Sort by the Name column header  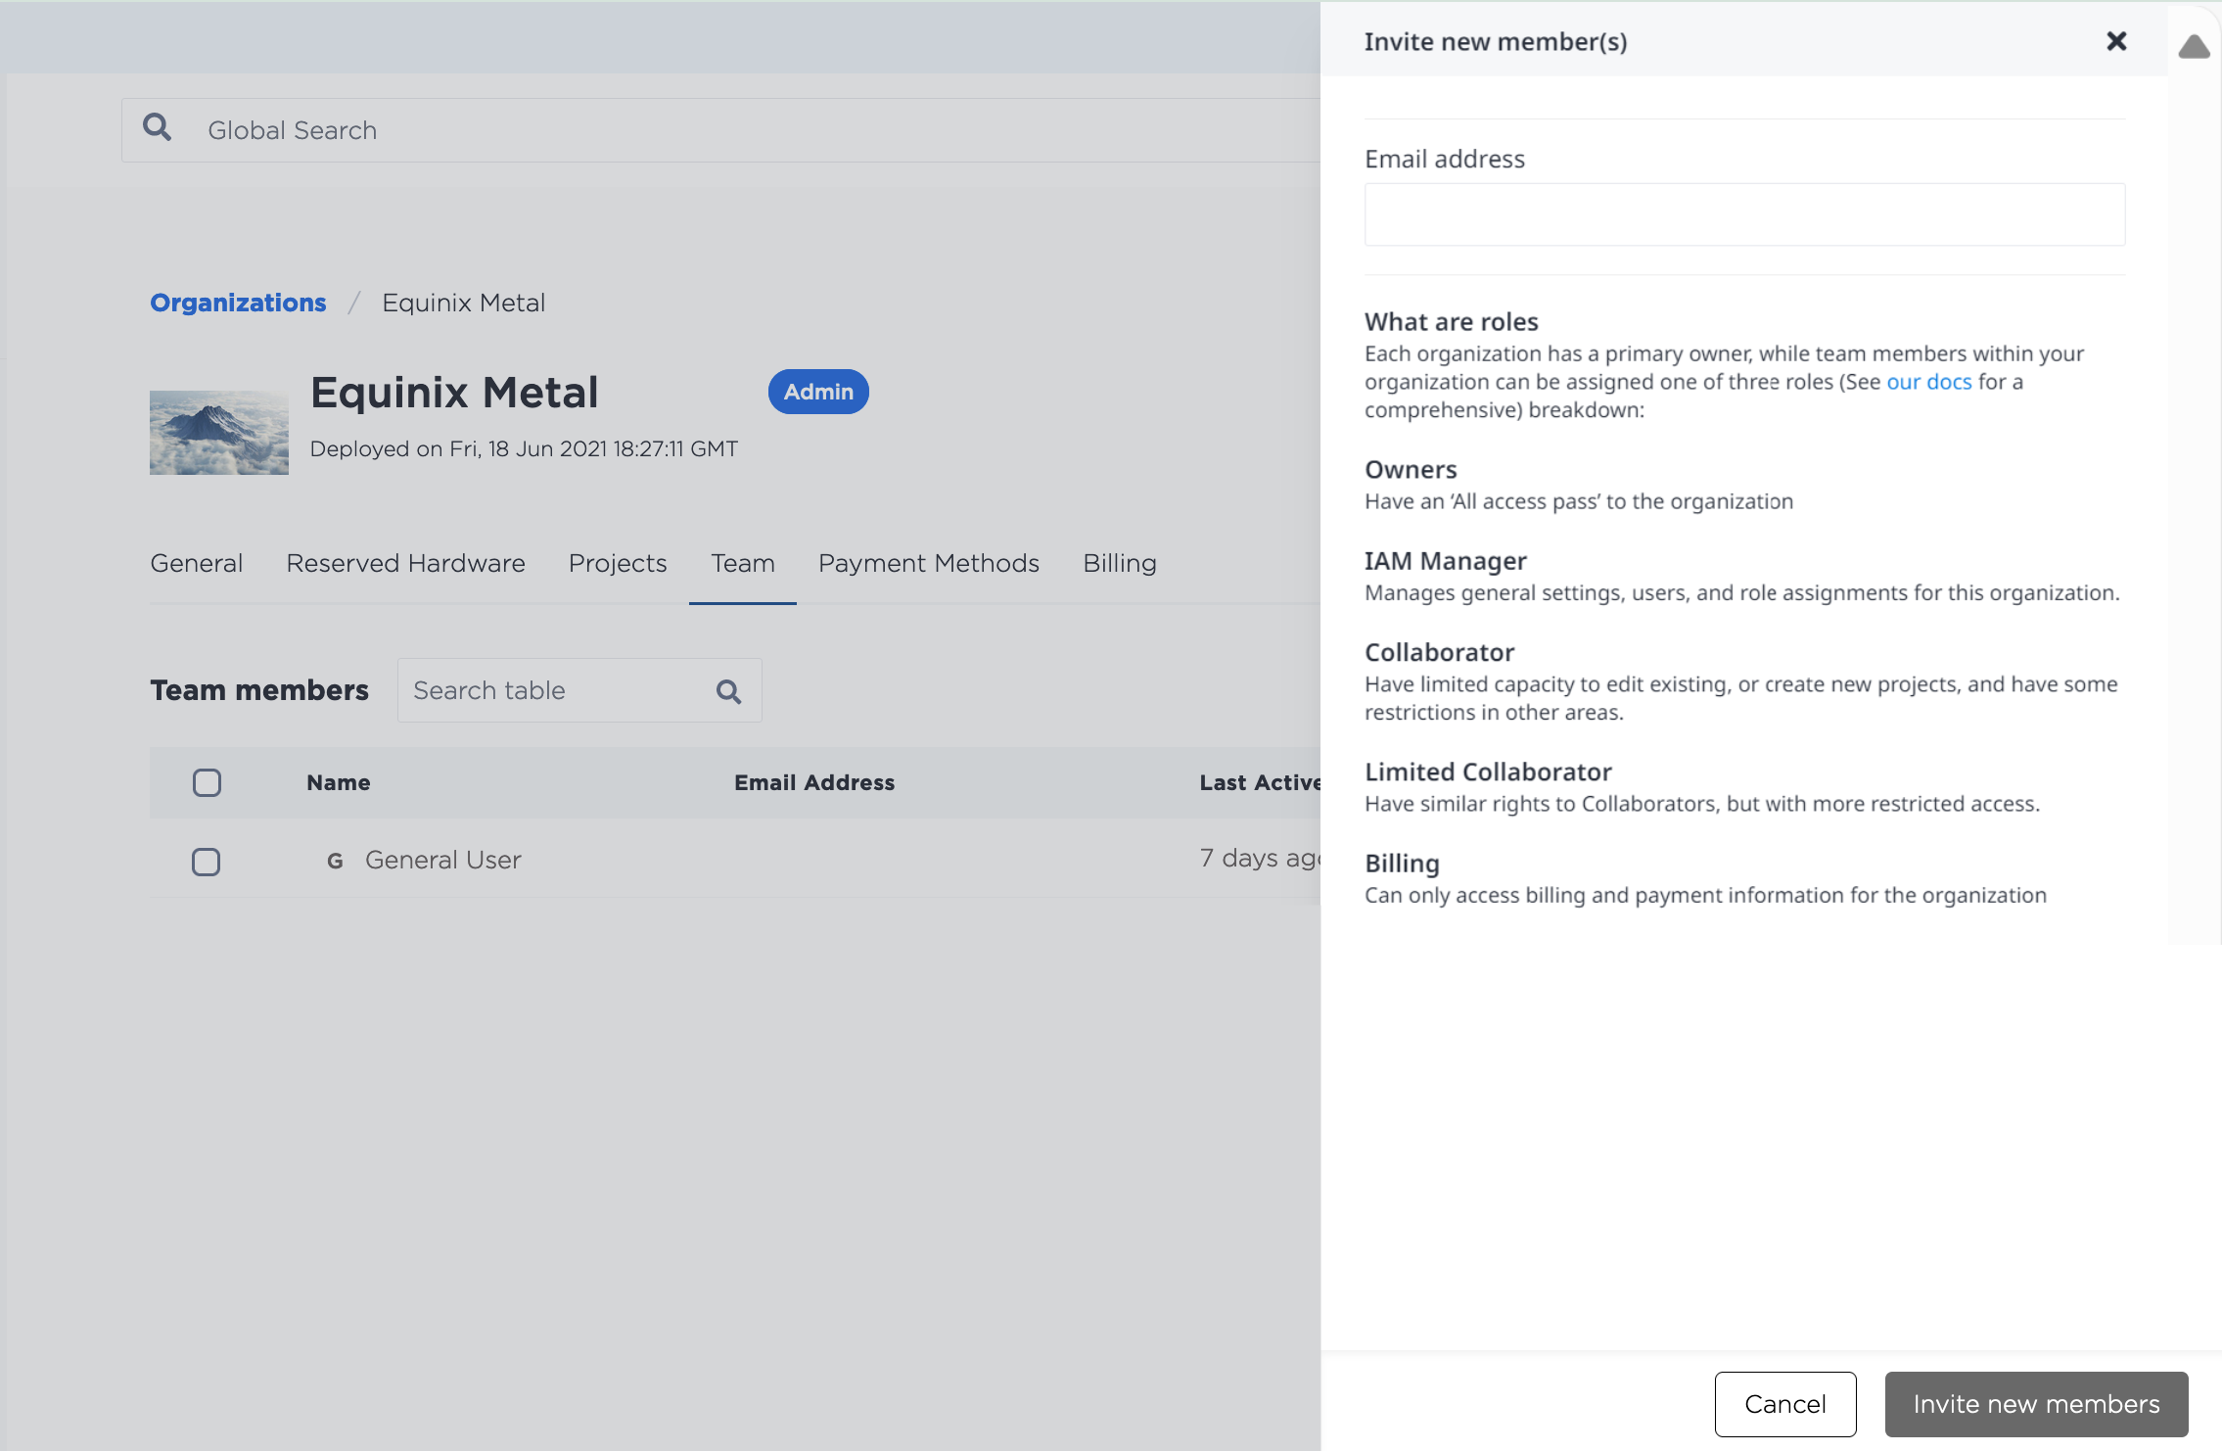tap(339, 782)
